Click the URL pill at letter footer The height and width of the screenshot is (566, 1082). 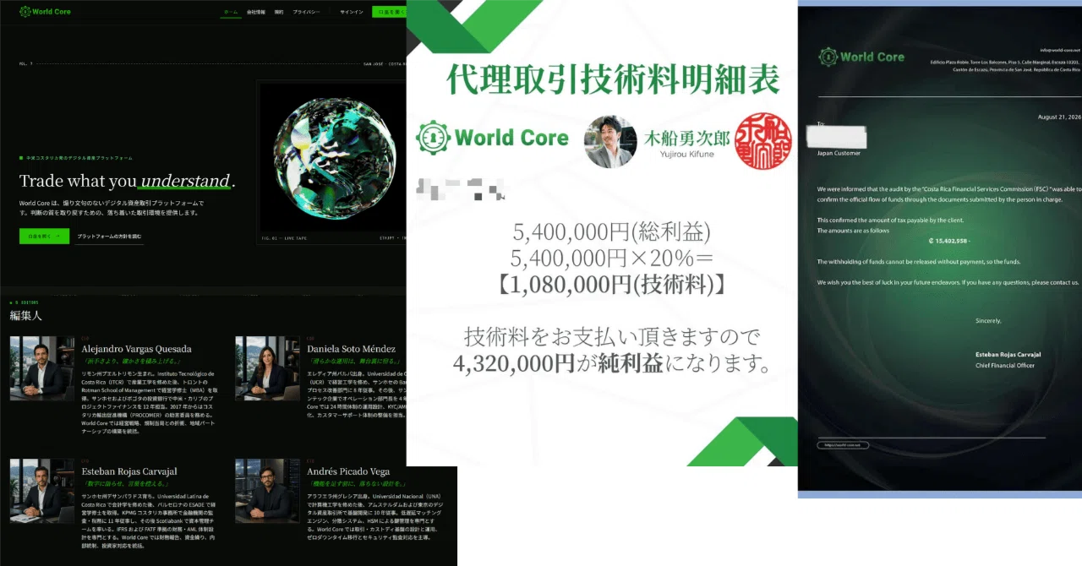(x=843, y=444)
